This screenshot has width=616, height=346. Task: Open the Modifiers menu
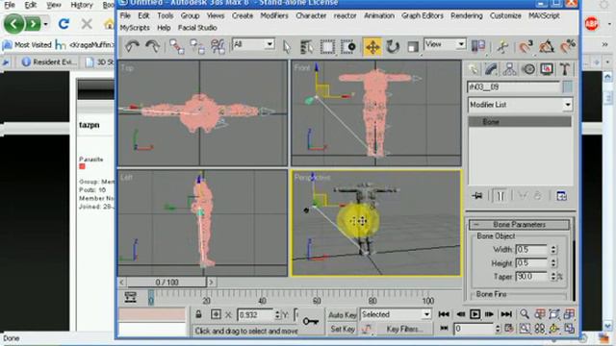274,15
